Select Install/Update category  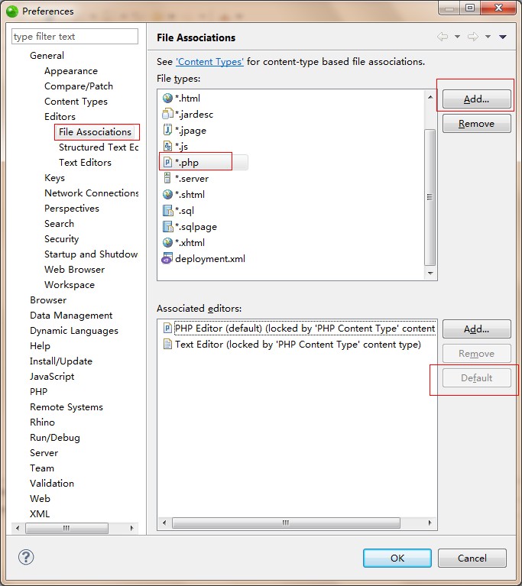click(x=61, y=361)
